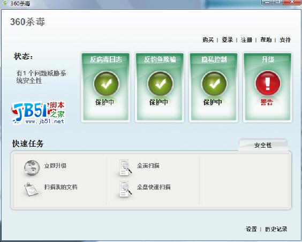Open the 安全性 tab

coord(263,145)
